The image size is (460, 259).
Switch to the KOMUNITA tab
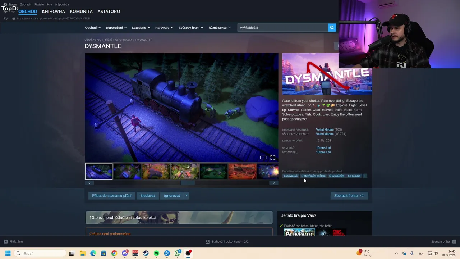81,12
